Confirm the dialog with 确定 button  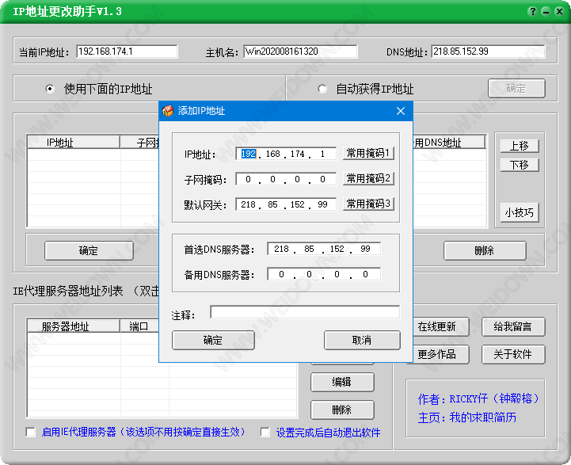point(213,340)
